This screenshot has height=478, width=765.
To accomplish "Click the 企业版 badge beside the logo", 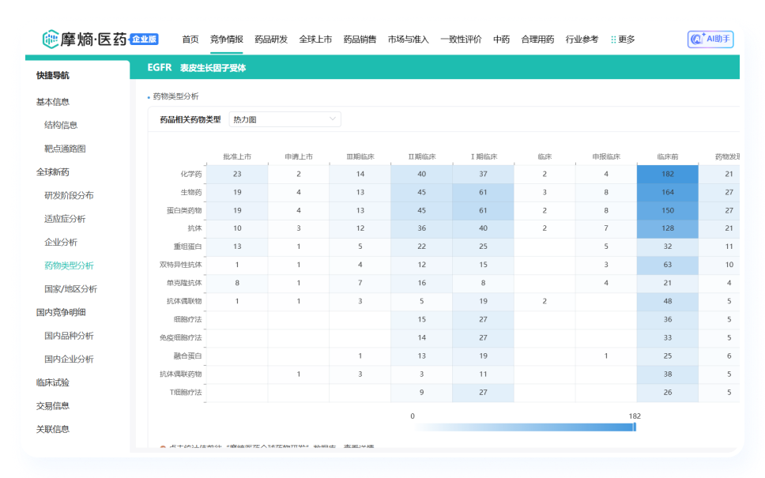I will click(144, 39).
